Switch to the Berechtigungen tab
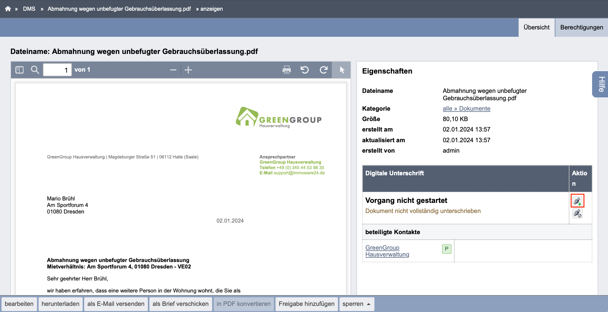The height and width of the screenshot is (312, 608). pyautogui.click(x=581, y=27)
